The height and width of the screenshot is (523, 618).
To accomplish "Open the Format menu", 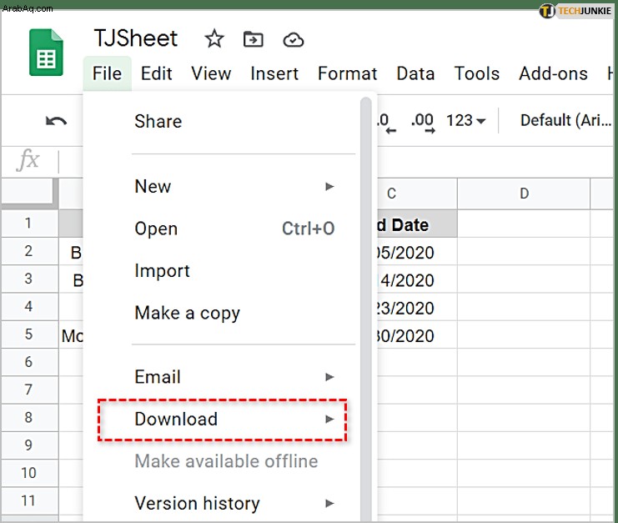I will (347, 73).
